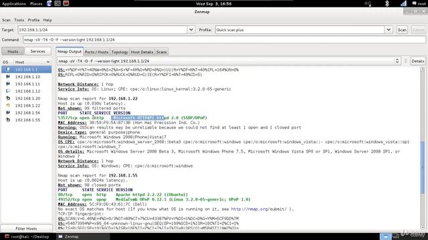This screenshot has width=428, height=240.
Task: Follow the http://nmap.org/submit/ link
Action: coord(259,209)
